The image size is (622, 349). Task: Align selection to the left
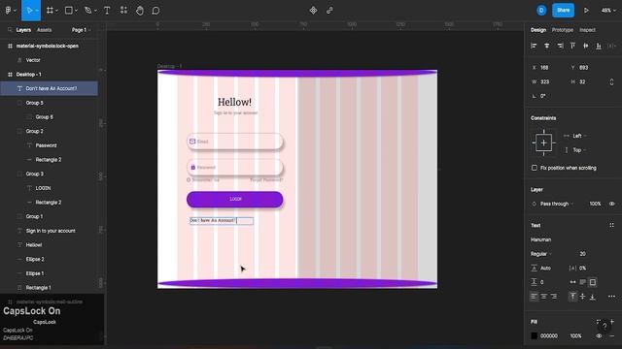click(534, 46)
